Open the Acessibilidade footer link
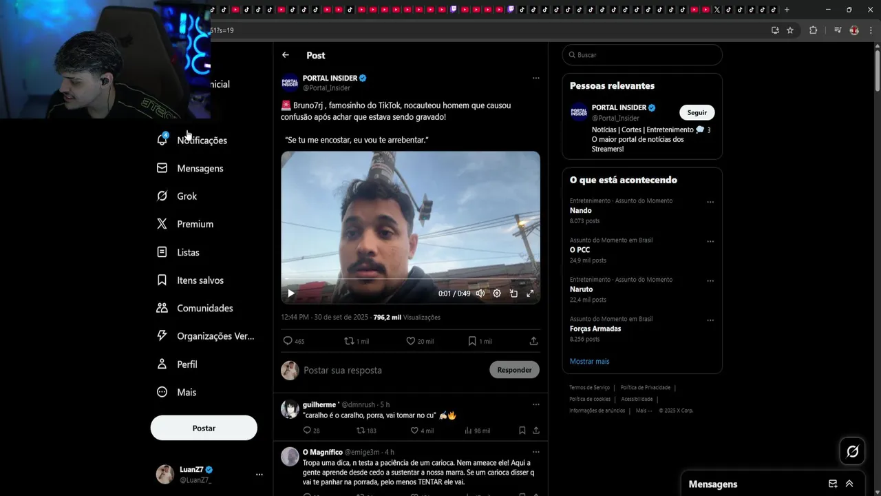This screenshot has height=496, width=881. coord(637,399)
